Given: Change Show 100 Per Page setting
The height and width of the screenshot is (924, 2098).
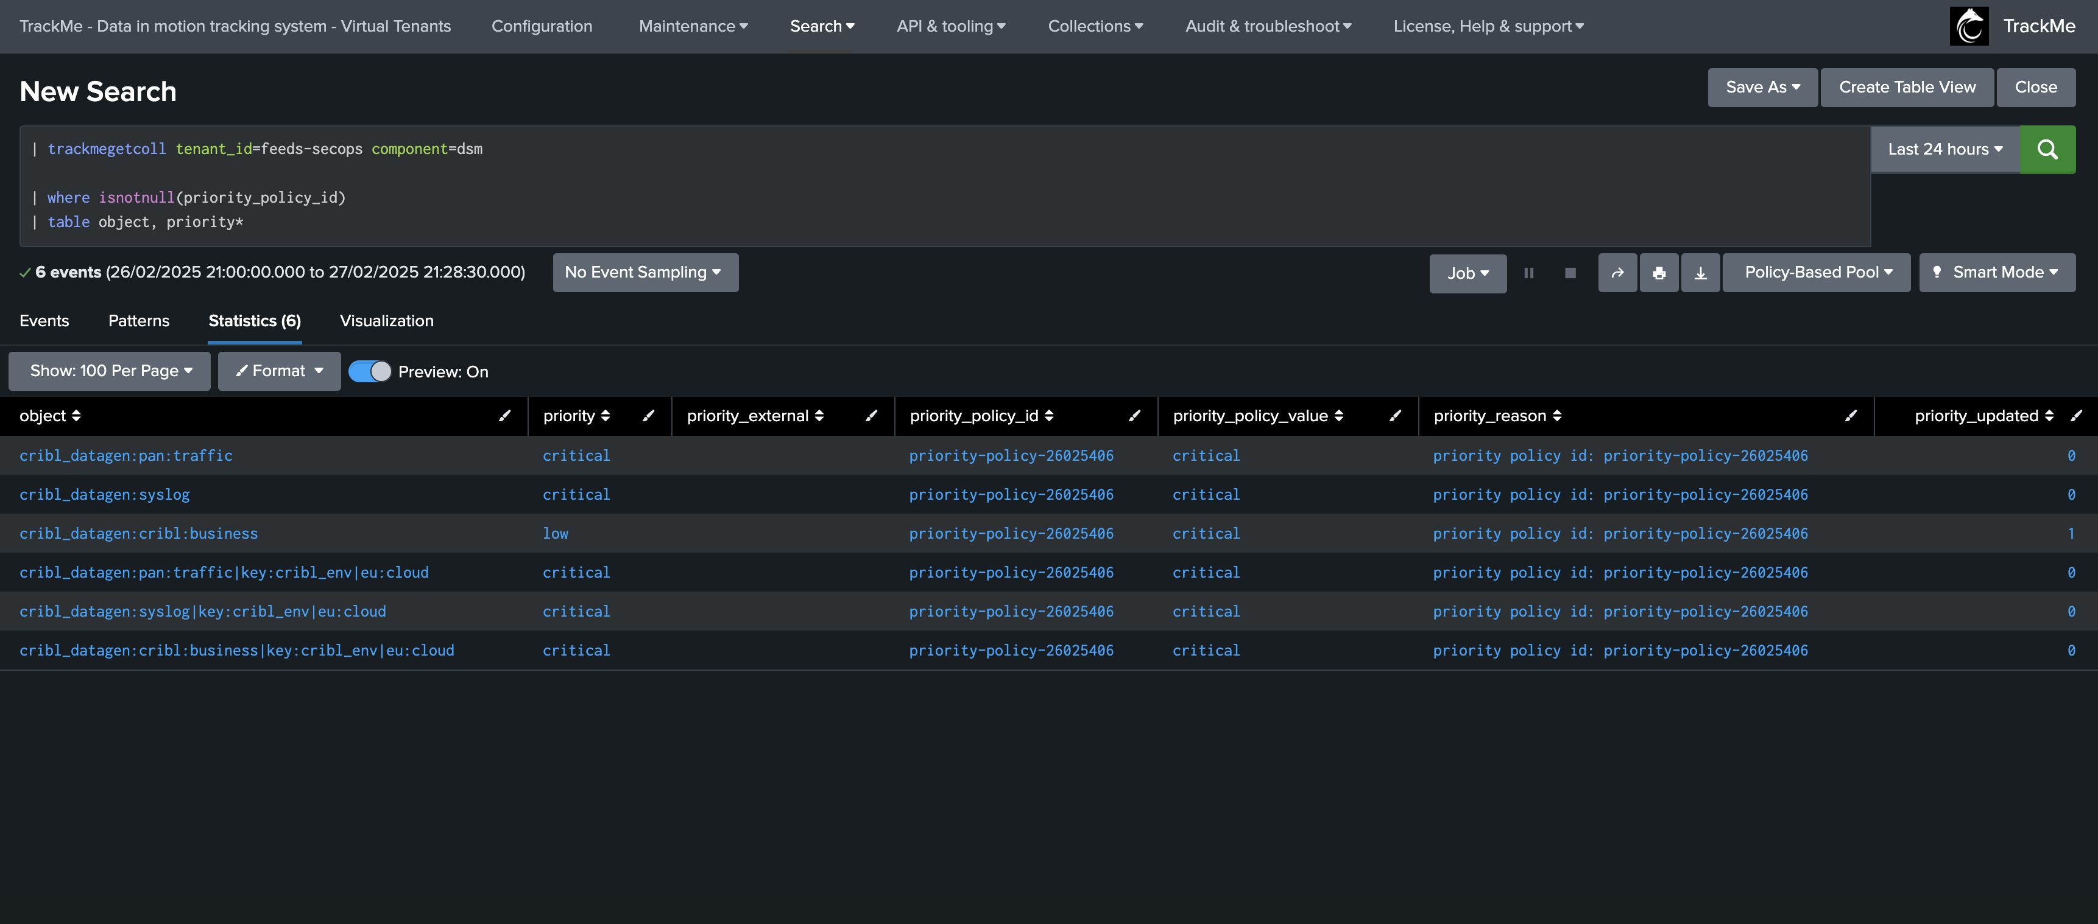Looking at the screenshot, I should [x=109, y=371].
